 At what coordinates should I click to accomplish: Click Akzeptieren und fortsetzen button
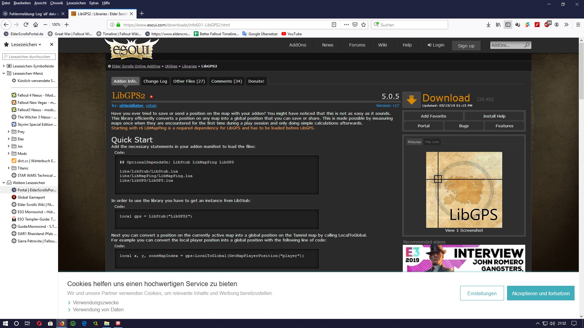point(541,293)
